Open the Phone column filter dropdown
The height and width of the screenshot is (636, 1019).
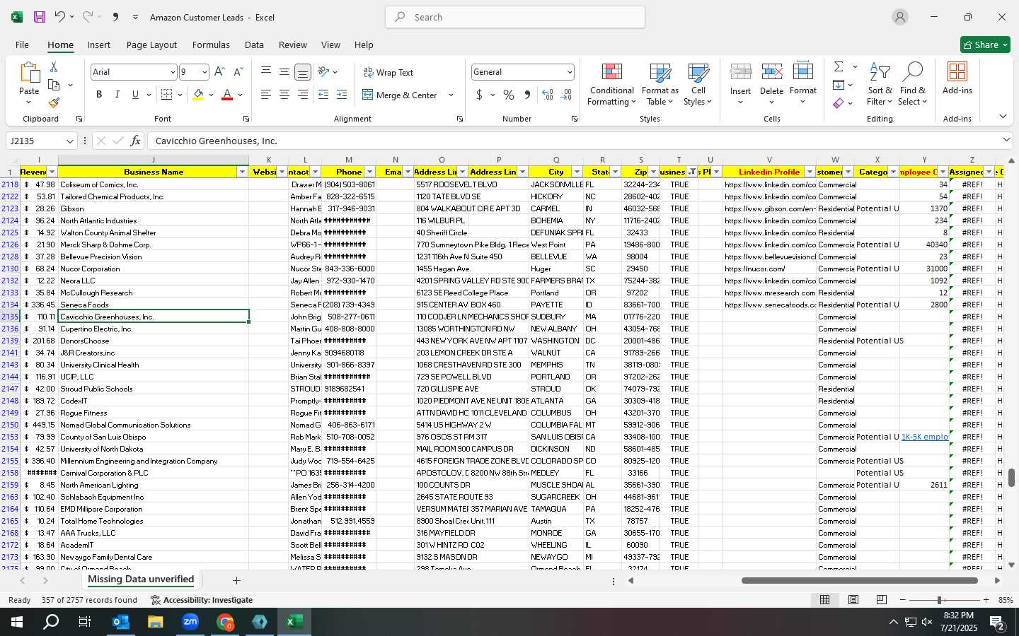369,172
